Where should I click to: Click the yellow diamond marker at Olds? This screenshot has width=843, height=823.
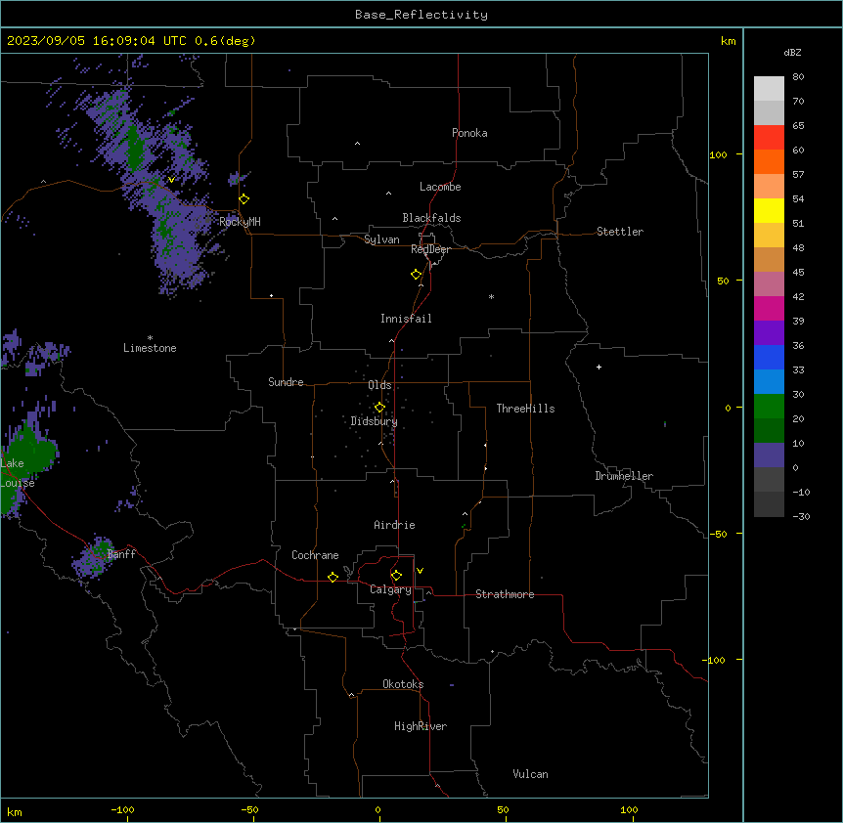[379, 407]
